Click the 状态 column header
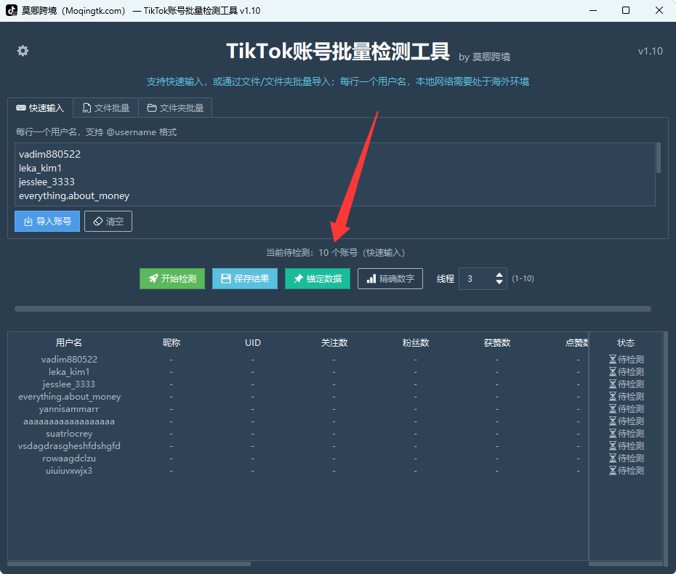The image size is (676, 574). [x=626, y=343]
